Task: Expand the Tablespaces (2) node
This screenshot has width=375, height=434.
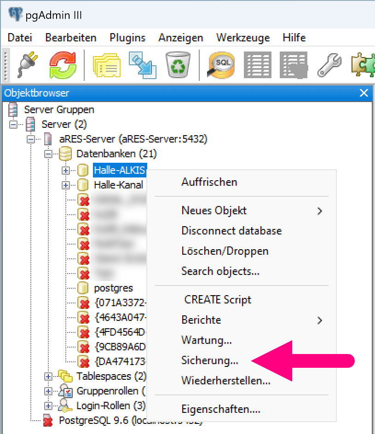Action: (48, 377)
